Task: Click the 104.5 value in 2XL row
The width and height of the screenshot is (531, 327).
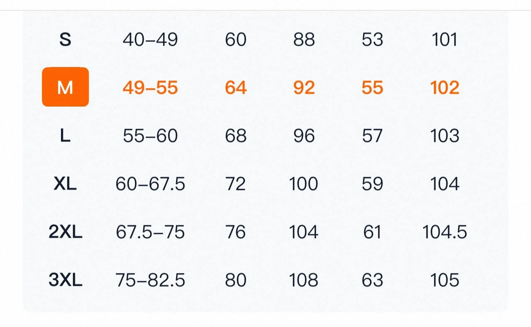Action: point(445,232)
